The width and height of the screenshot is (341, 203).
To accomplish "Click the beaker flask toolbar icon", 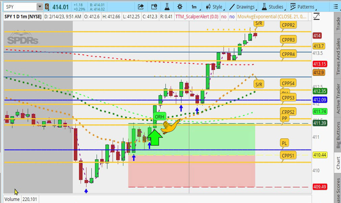I will click(167, 7).
